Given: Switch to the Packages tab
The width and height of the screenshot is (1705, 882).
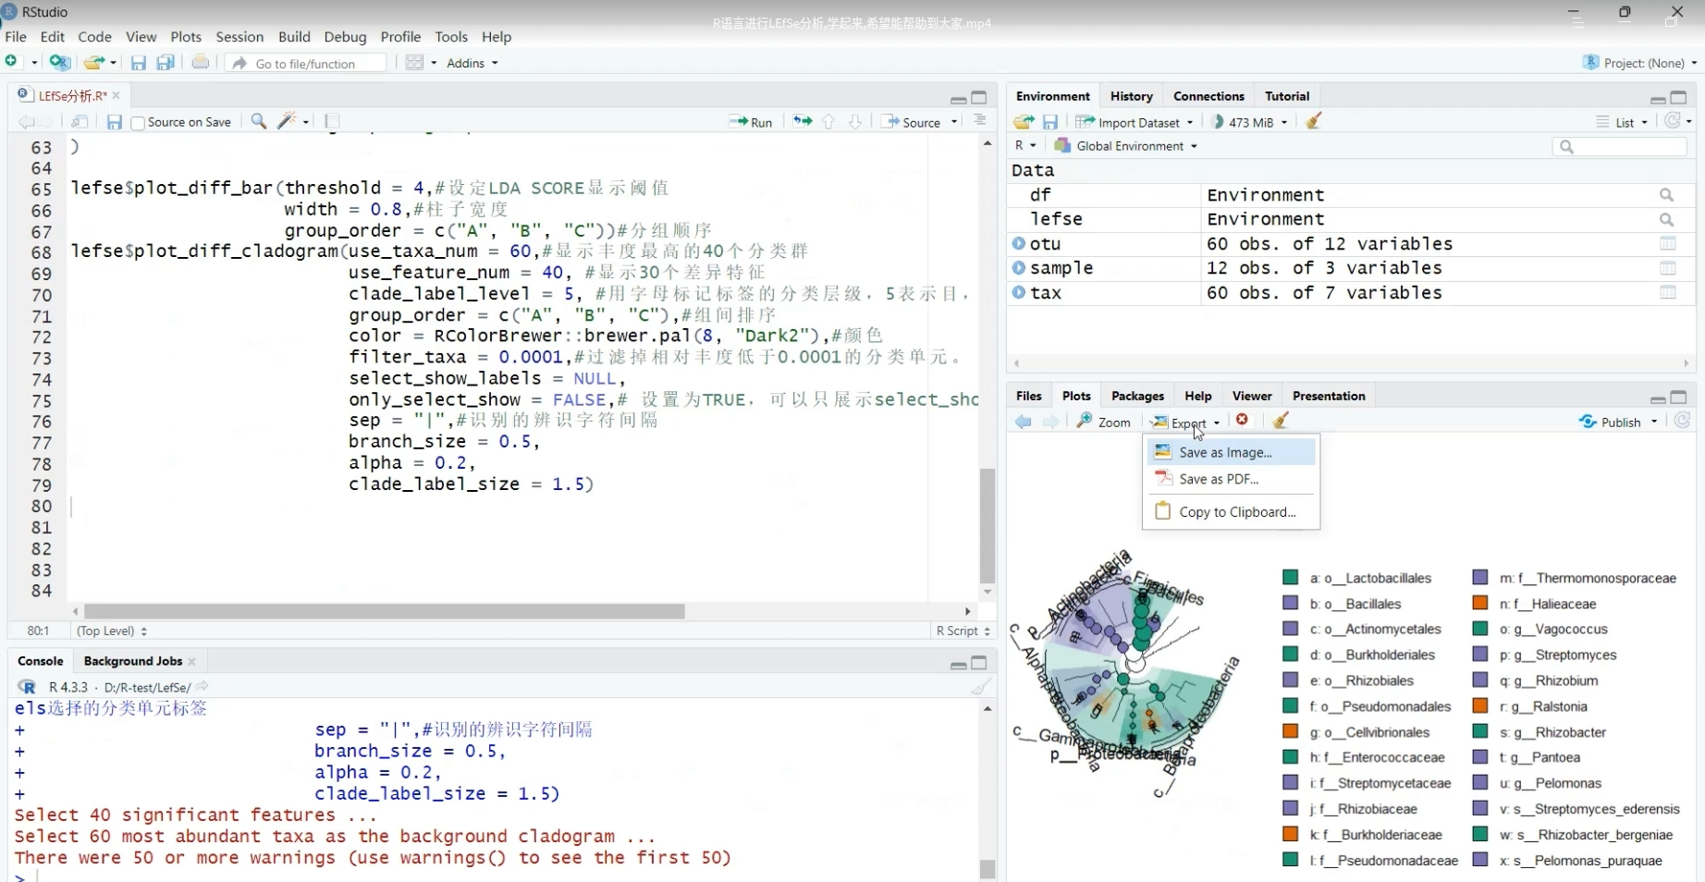Looking at the screenshot, I should [1137, 396].
